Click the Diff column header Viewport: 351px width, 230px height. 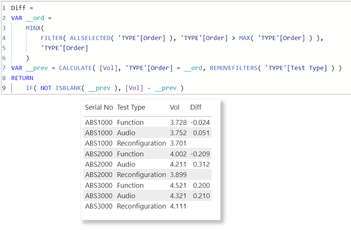pos(196,107)
